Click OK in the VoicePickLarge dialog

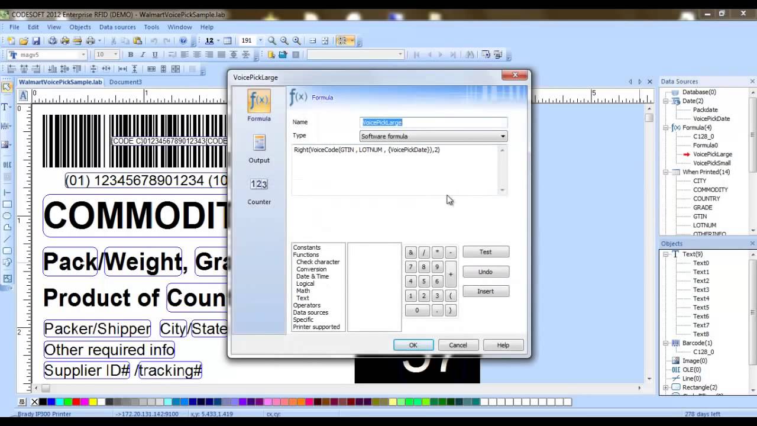click(413, 345)
